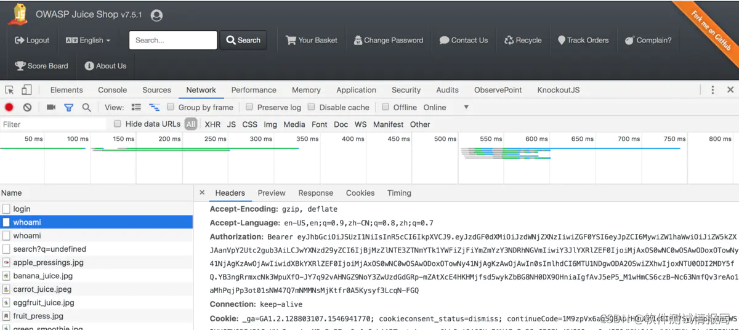Click the inspect element cursor icon
This screenshot has width=739, height=330.
point(9,90)
